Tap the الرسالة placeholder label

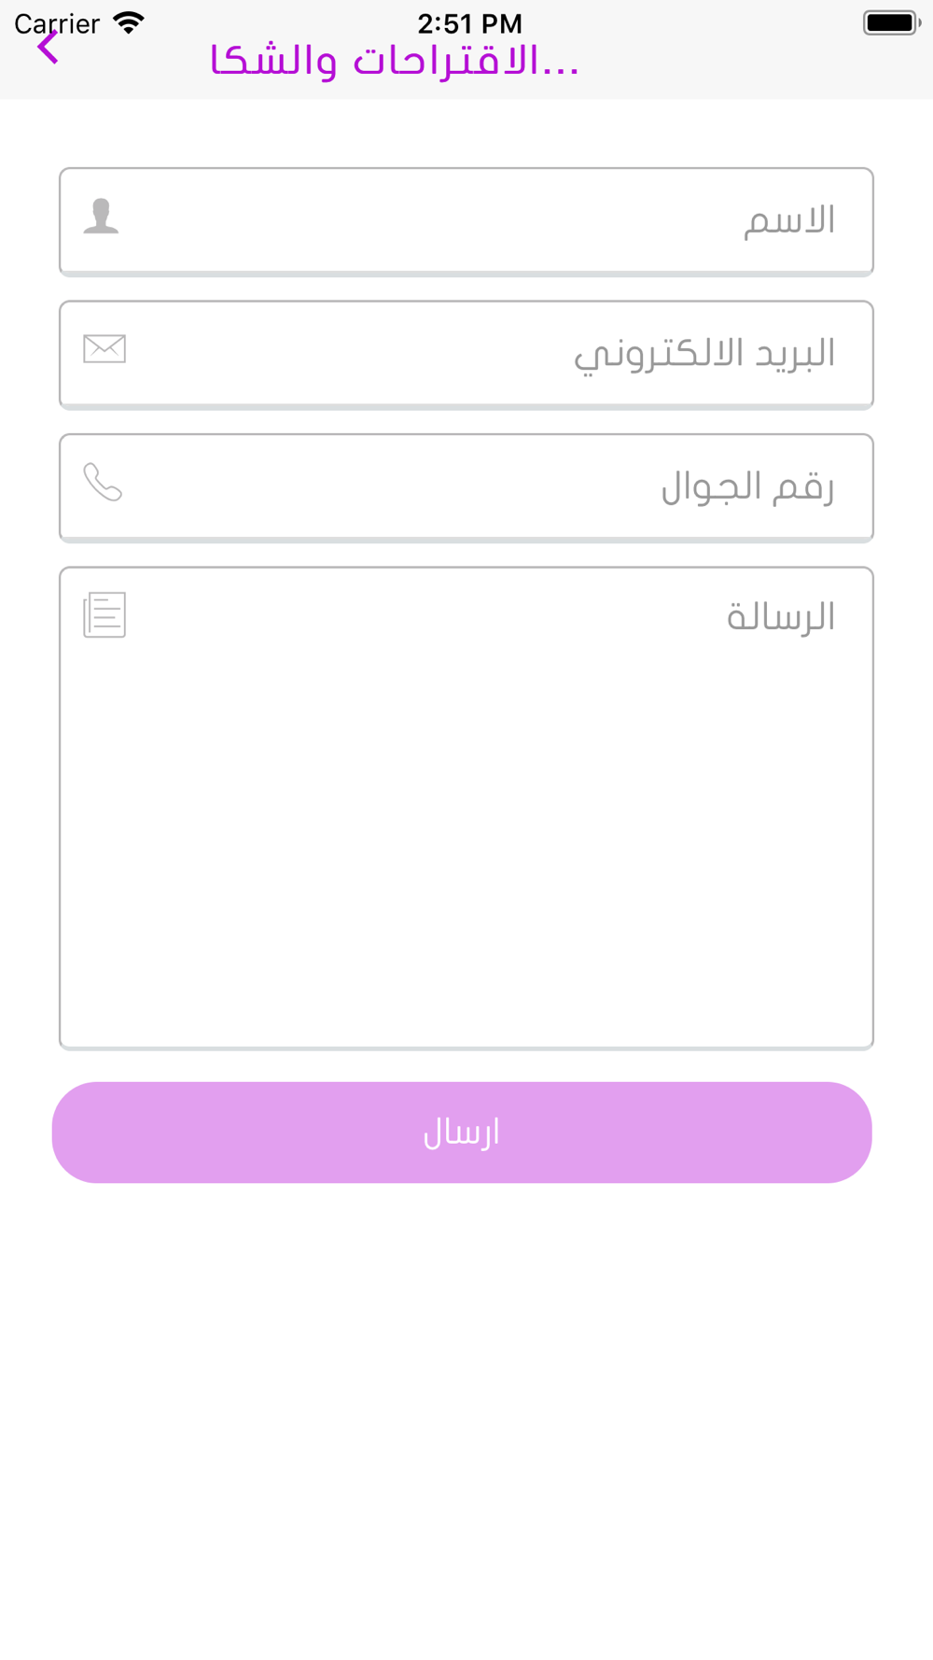pyautogui.click(x=781, y=616)
